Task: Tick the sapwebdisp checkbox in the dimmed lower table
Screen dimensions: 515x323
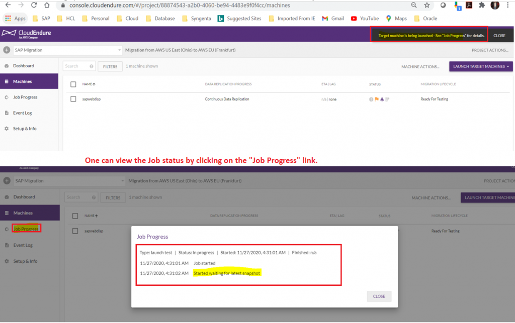Action: click(x=75, y=231)
